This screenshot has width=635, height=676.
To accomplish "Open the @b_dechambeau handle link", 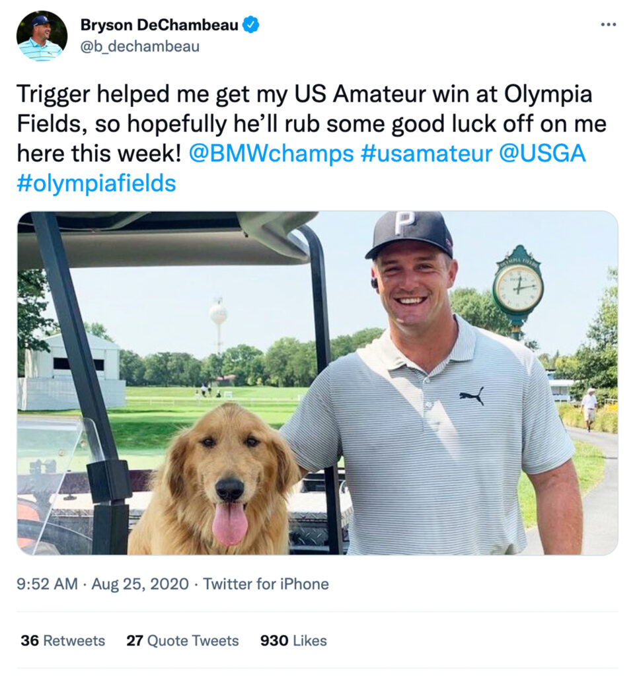I will pyautogui.click(x=140, y=47).
